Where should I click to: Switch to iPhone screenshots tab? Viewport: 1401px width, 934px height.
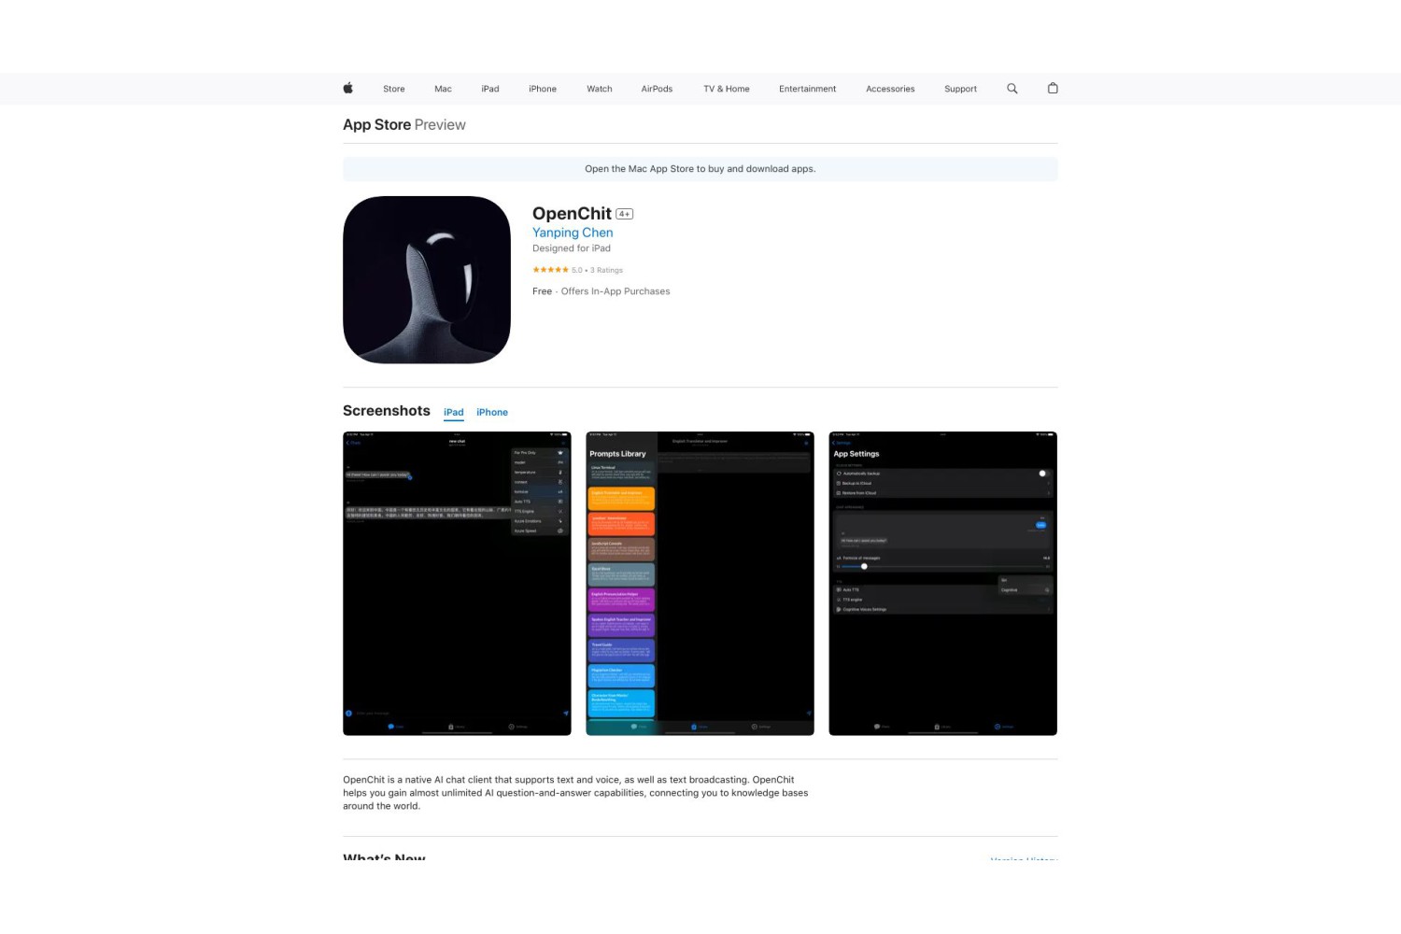click(x=492, y=412)
